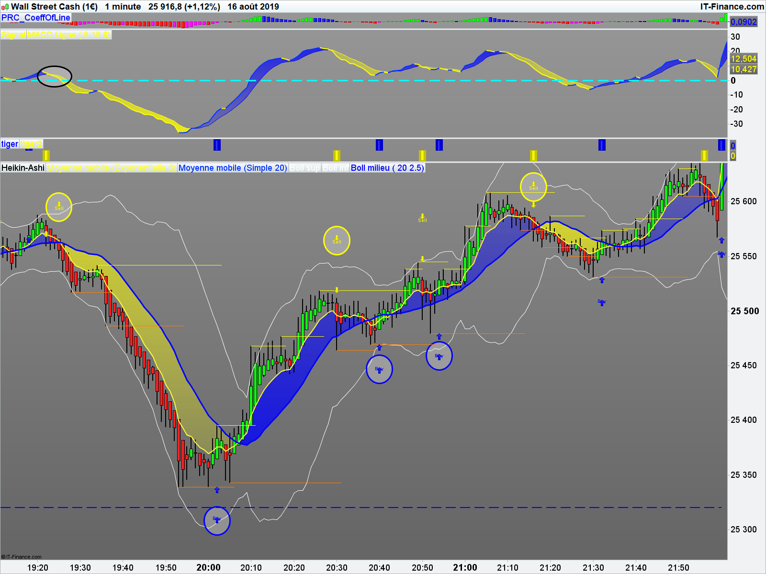This screenshot has width=766, height=574.
Task: Click the bold 20:00 time label
Action: 209,568
